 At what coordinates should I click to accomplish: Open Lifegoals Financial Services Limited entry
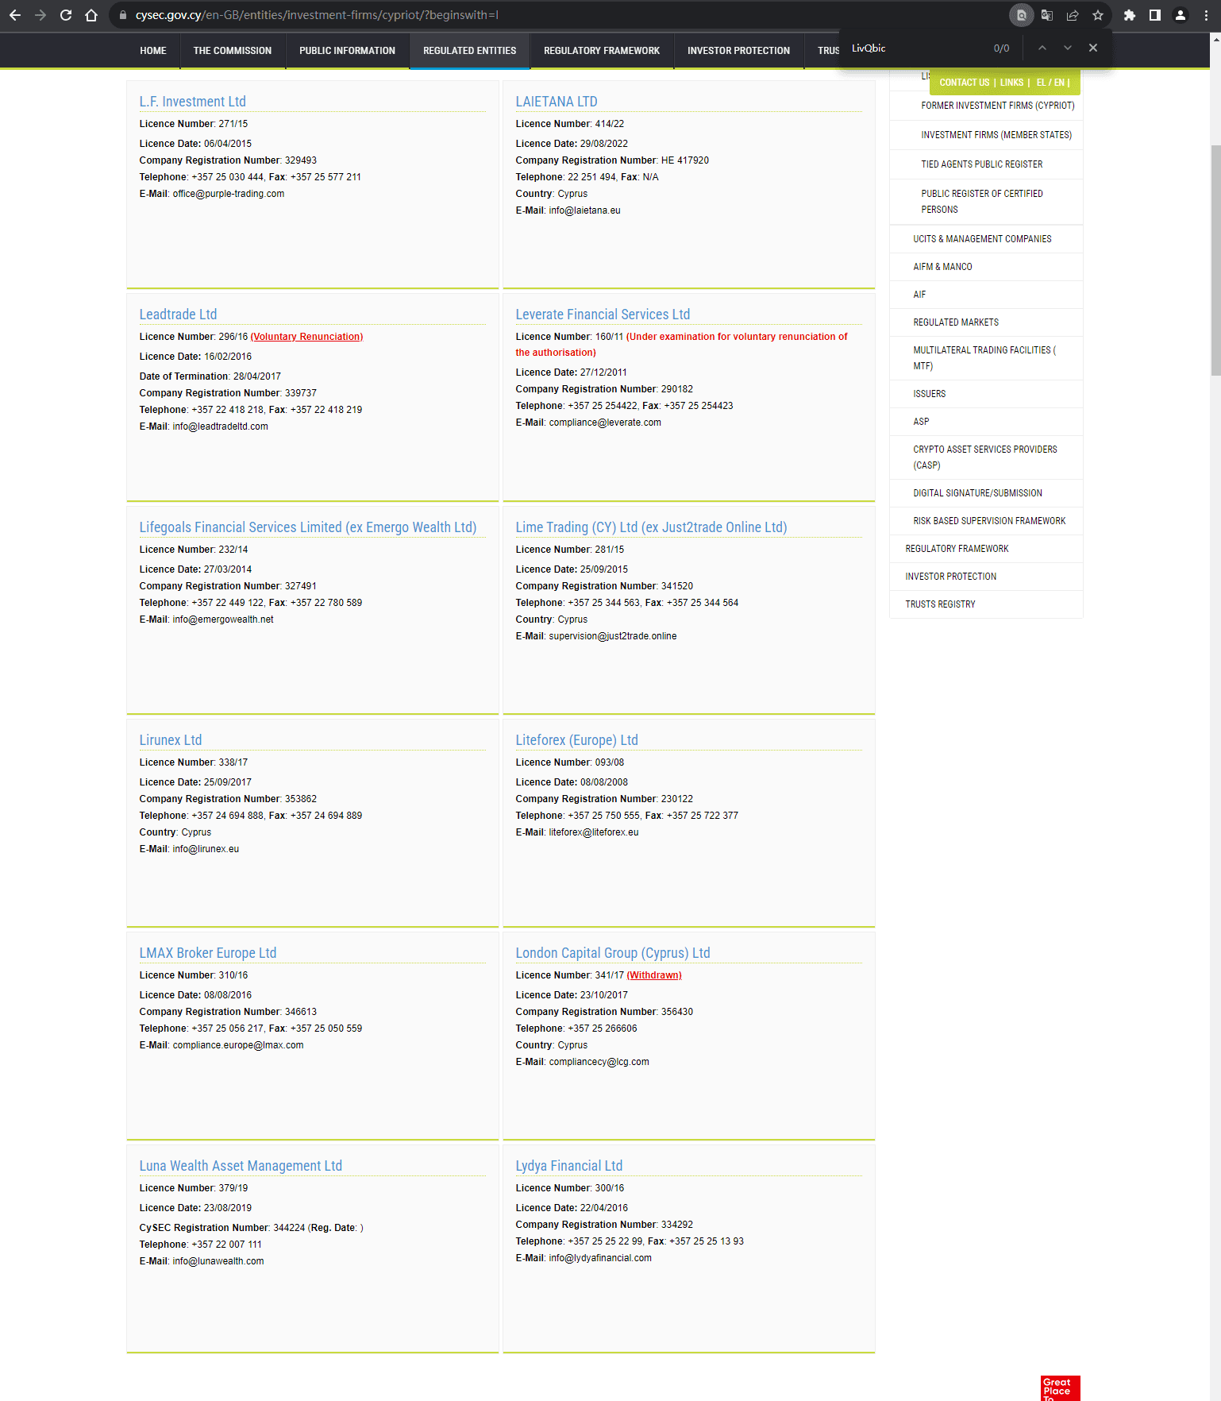[x=308, y=527]
